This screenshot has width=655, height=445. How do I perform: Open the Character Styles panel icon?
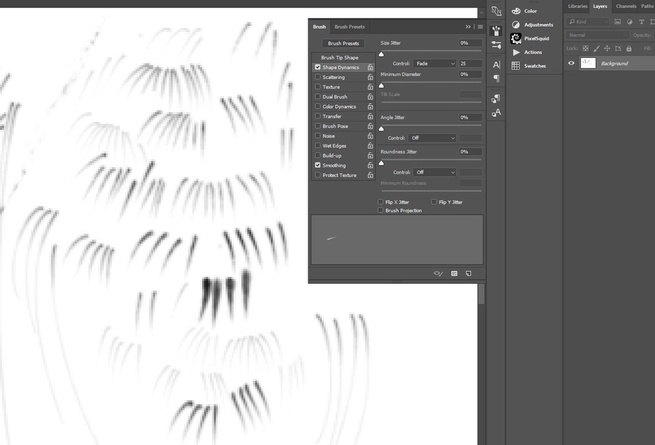click(x=496, y=113)
